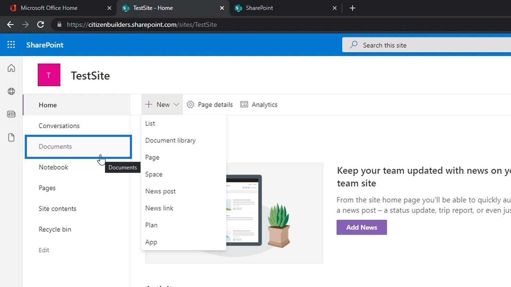Open Conversations in site navigation
Image resolution: width=511 pixels, height=287 pixels.
(x=76, y=126)
